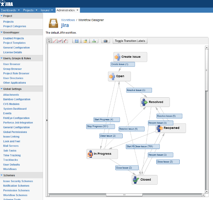
Task: Click Toggle Transition Labels button
Action: pos(130,41)
